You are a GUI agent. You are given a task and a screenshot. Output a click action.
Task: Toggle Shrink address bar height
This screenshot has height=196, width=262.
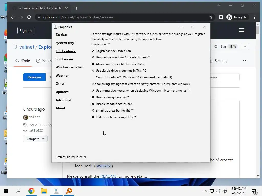point(112,111)
